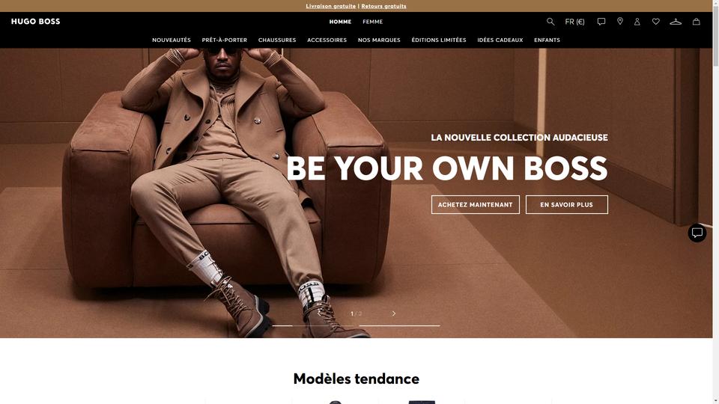This screenshot has width=719, height=404.
Task: Click the contact chat icon in header
Action: [601, 22]
